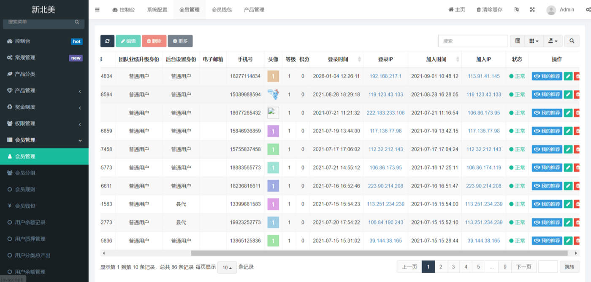Image resolution: width=591 pixels, height=282 pixels.
Task: Click the edit pencil for 18677265432 row
Action: point(568,113)
